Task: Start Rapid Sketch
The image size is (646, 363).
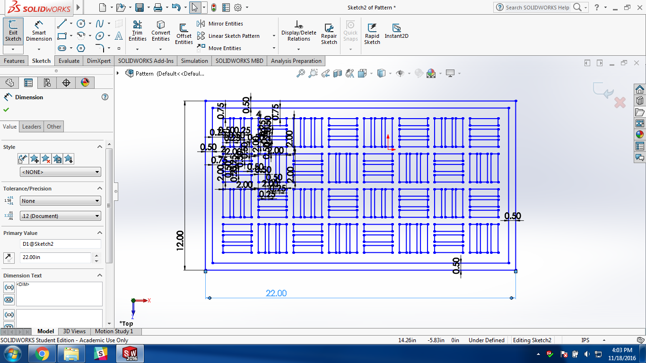Action: 372,34
